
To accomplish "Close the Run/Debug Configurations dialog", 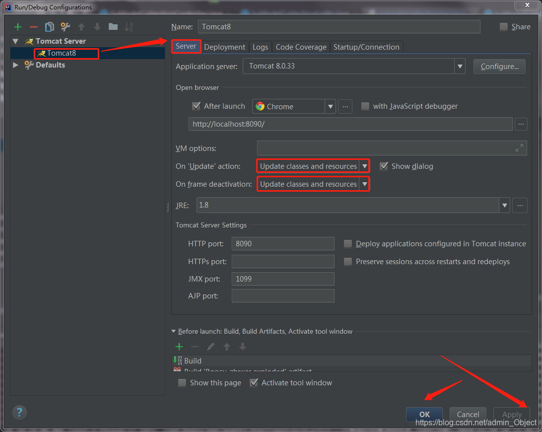I will [527, 5].
